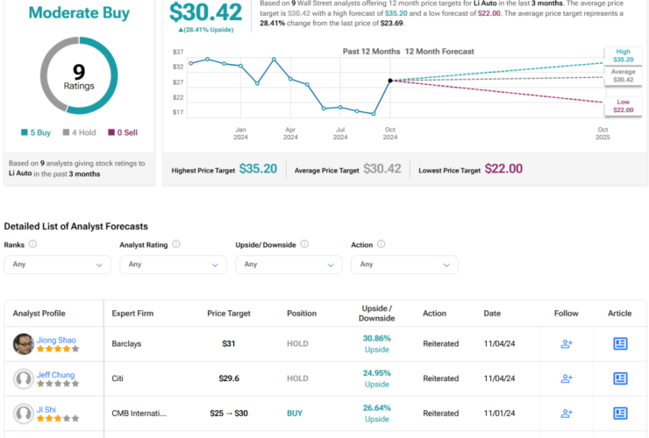This screenshot has height=438, width=649.
Task: Click the Detailed List of Analyst Forecasts heading
Action: [x=75, y=227]
